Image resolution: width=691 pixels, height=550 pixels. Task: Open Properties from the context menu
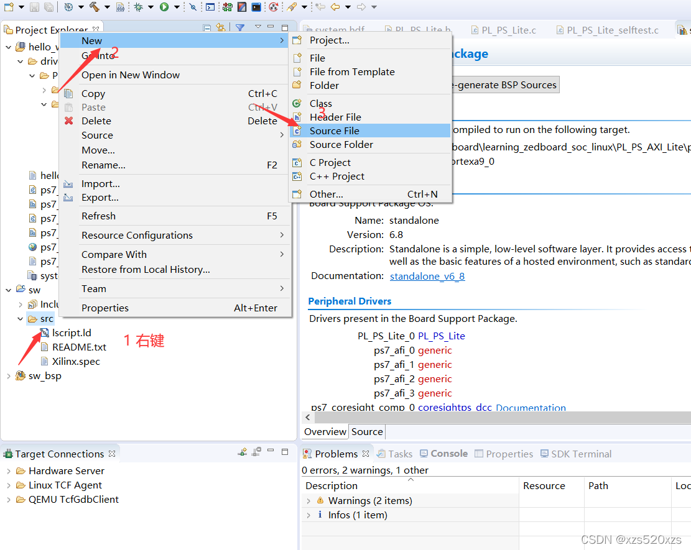(x=174, y=308)
